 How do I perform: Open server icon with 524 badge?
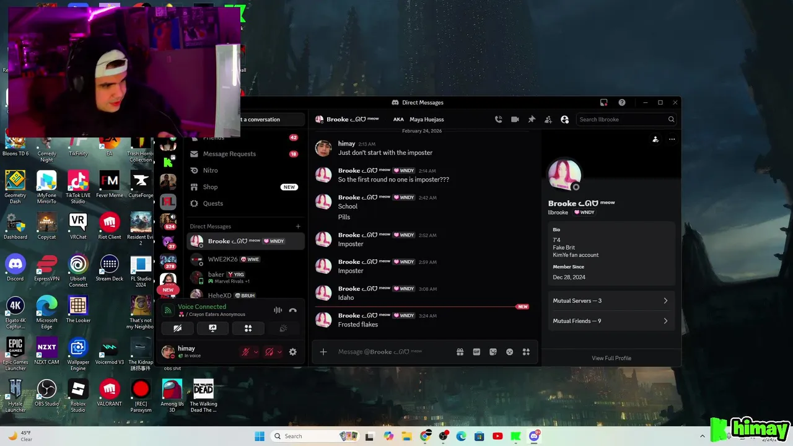point(168,221)
